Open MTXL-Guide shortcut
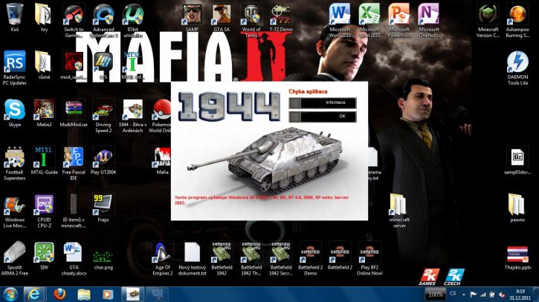The height and width of the screenshot is (302, 539). pos(44,159)
